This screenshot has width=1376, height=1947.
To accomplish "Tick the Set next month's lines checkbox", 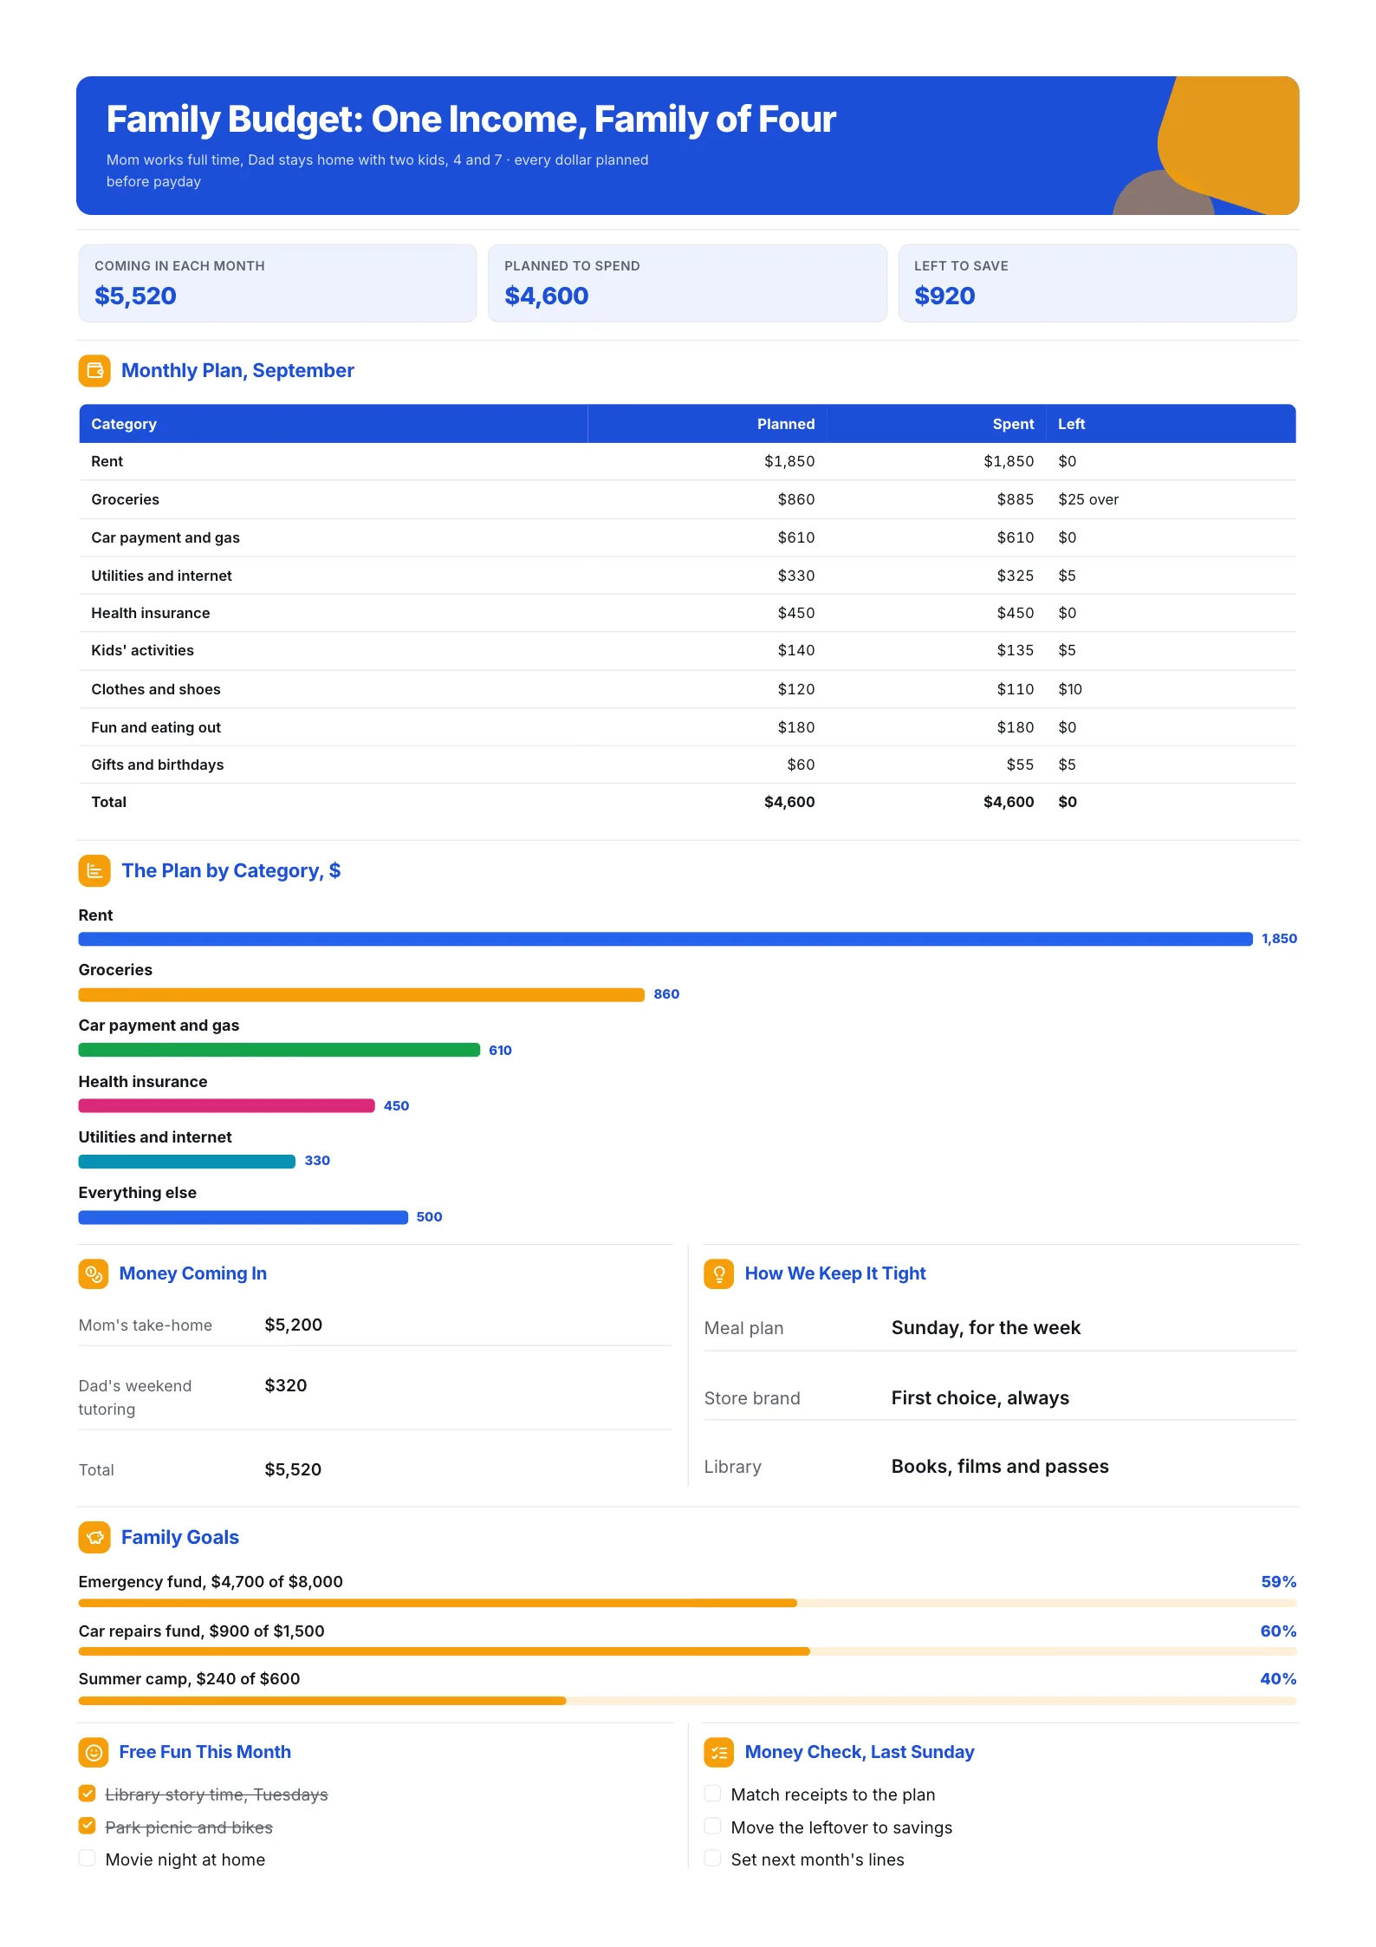I will click(713, 1858).
